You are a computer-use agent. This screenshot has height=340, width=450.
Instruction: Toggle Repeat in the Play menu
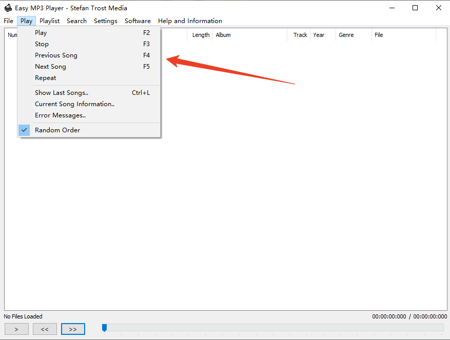click(x=89, y=78)
